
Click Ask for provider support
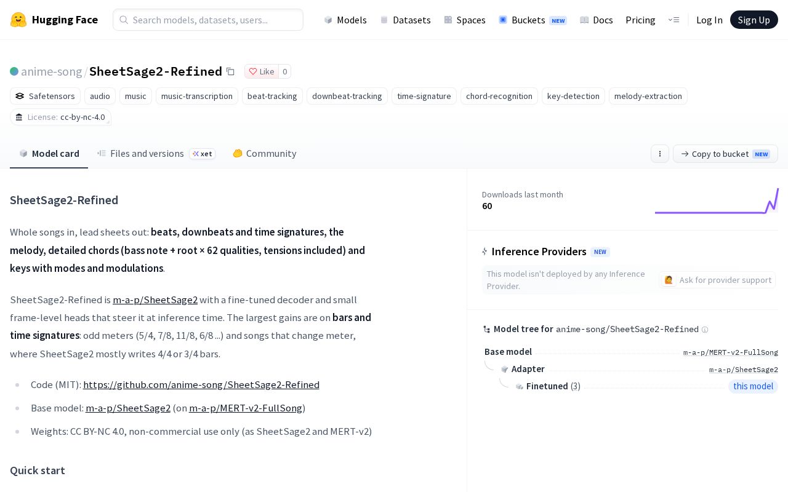tap(717, 280)
